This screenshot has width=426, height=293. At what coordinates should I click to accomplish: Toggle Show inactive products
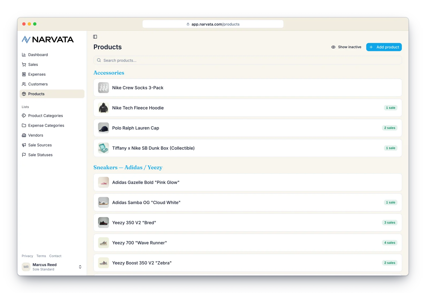pos(346,47)
